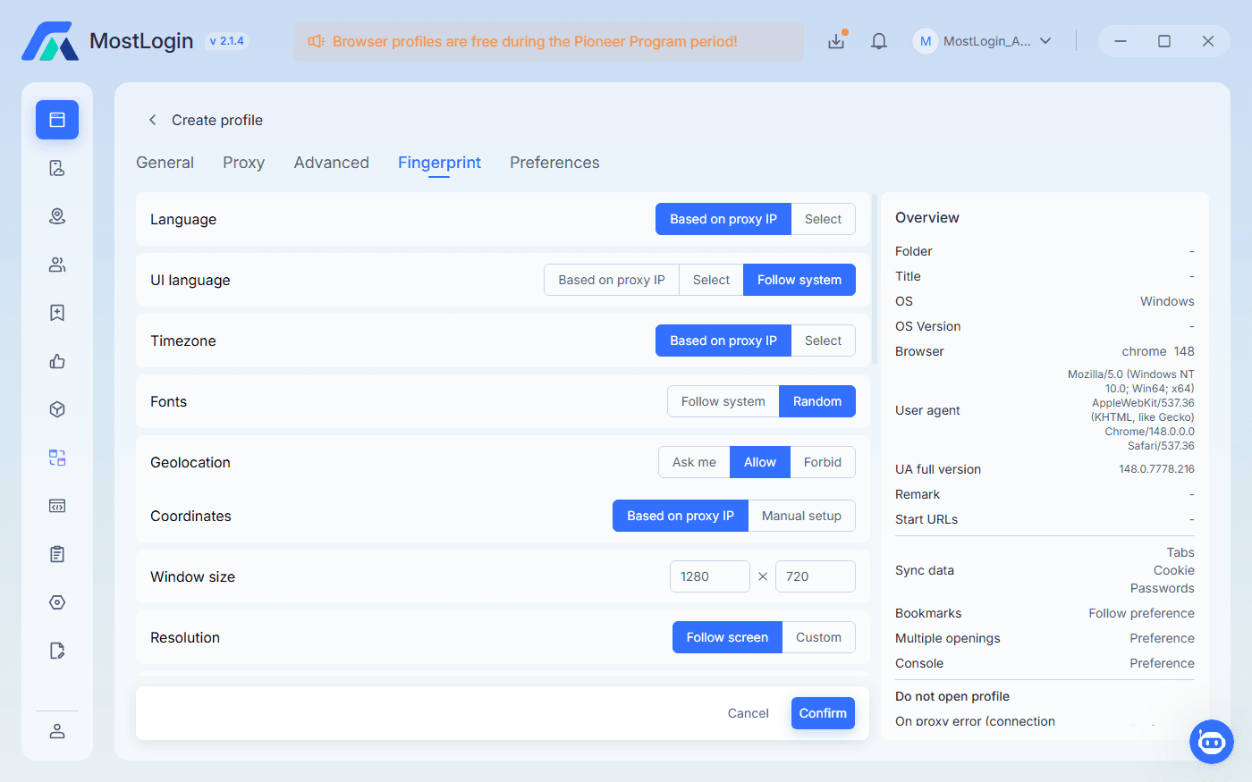
Task: Set UI language to Based on proxy IP
Action: click(x=612, y=280)
